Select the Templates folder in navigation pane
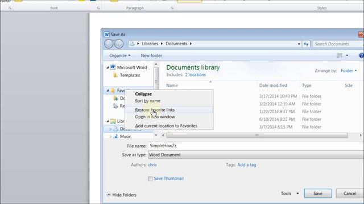The image size is (364, 204). point(130,75)
